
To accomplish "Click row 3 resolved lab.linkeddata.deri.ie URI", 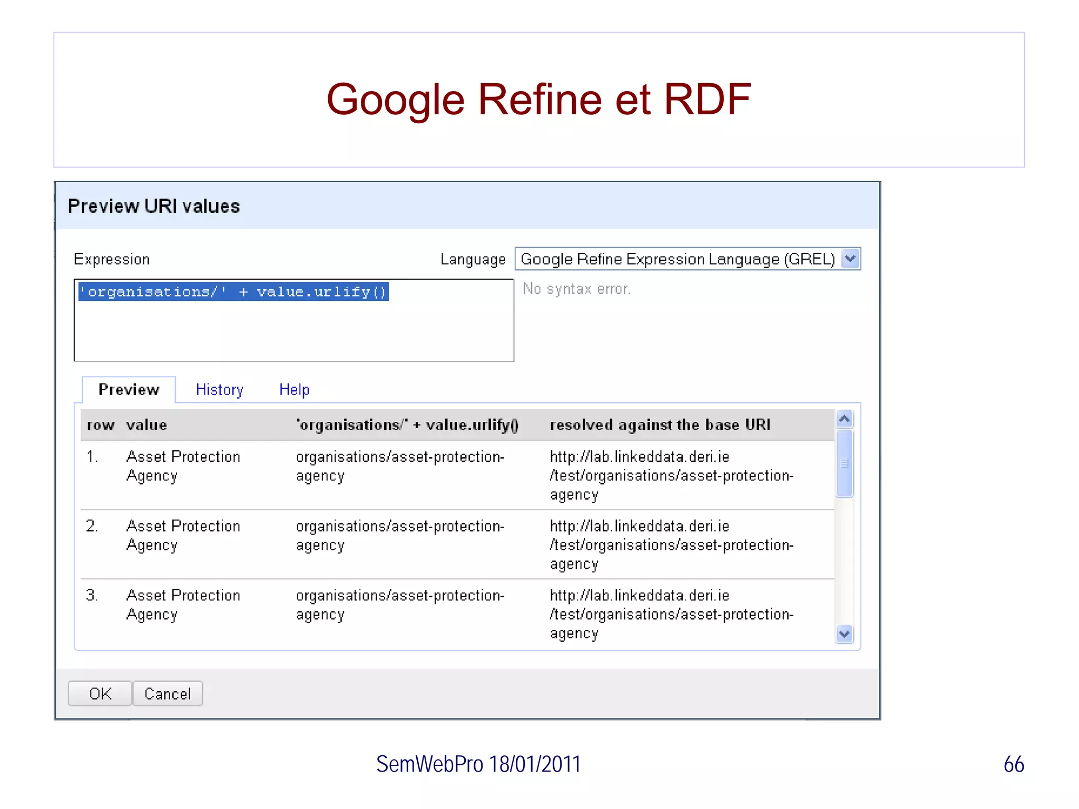I will (x=671, y=614).
